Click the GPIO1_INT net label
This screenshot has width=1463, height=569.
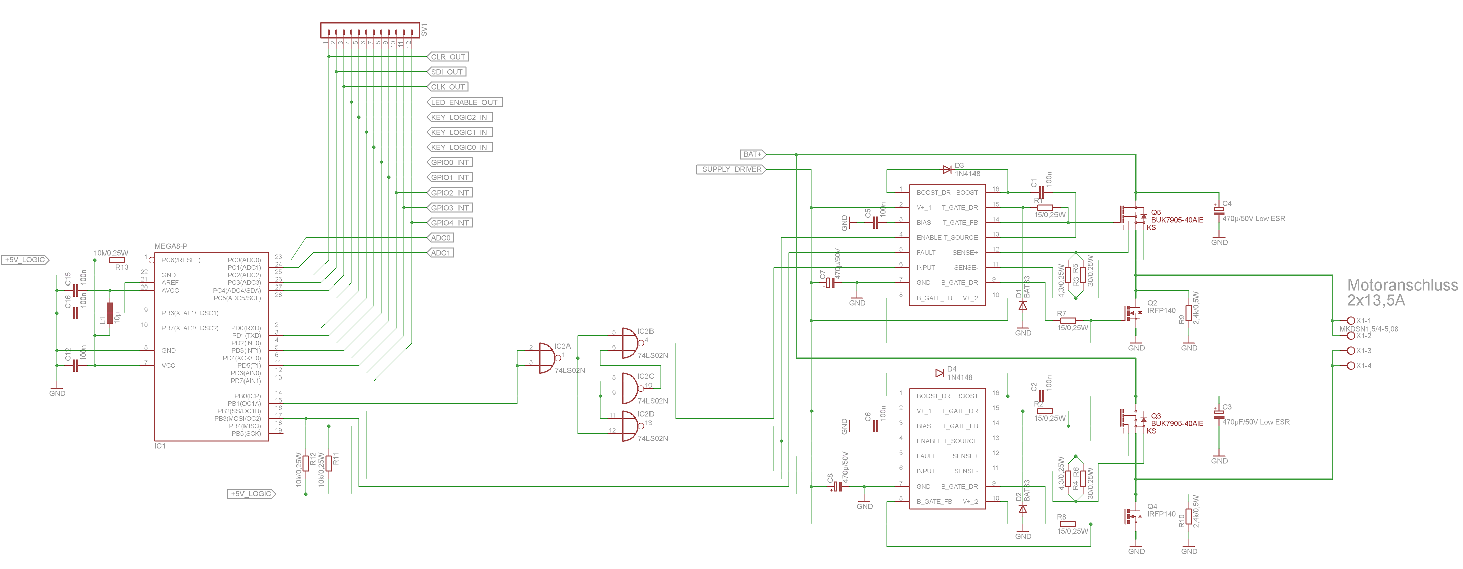[450, 177]
